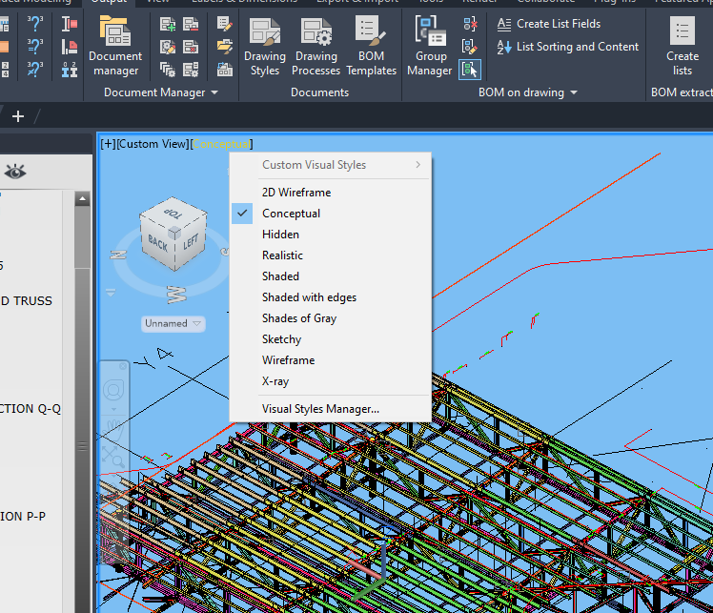Viewport: 713px width, 613px height.
Task: Click list with pencil icon
Action: [x=225, y=24]
